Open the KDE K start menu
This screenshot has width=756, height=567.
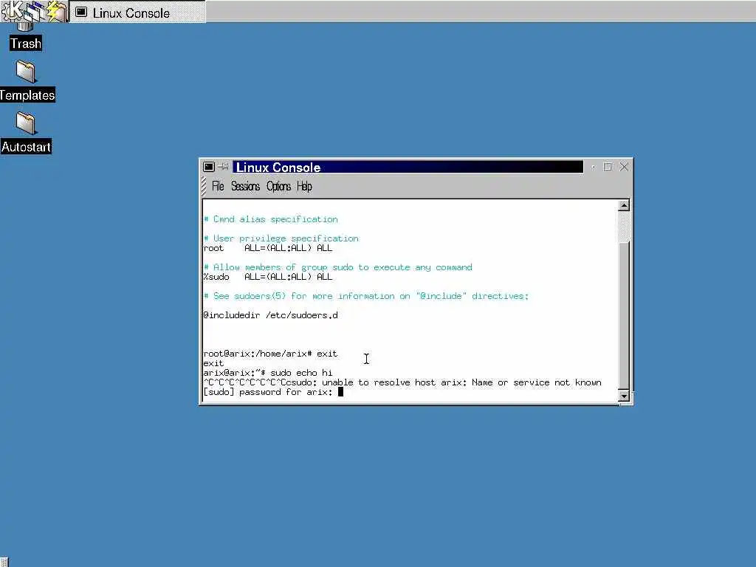pos(13,10)
